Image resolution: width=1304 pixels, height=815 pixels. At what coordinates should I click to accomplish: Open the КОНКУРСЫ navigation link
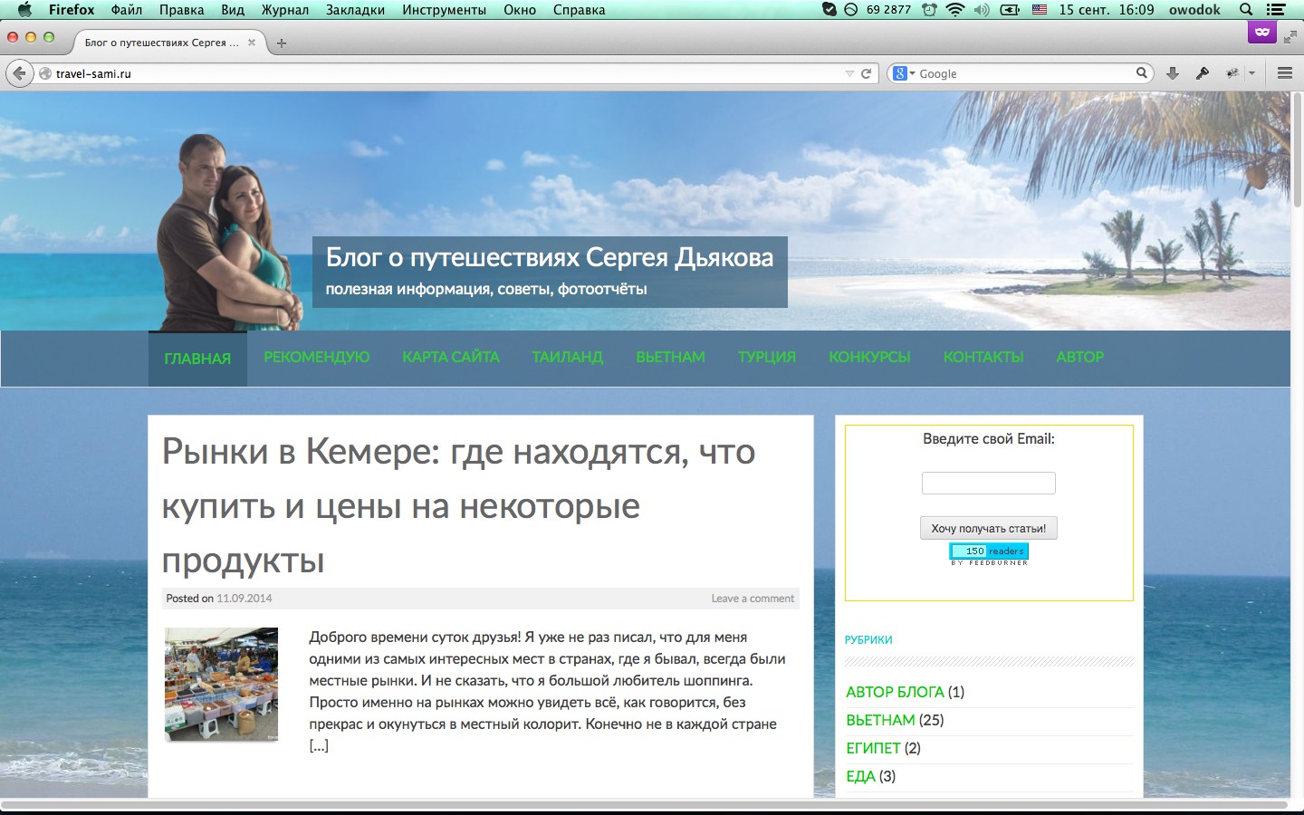[869, 357]
